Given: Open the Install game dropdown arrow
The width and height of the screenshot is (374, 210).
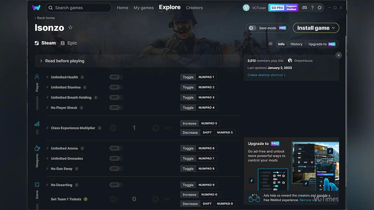Looking at the screenshot, I should click(x=333, y=28).
